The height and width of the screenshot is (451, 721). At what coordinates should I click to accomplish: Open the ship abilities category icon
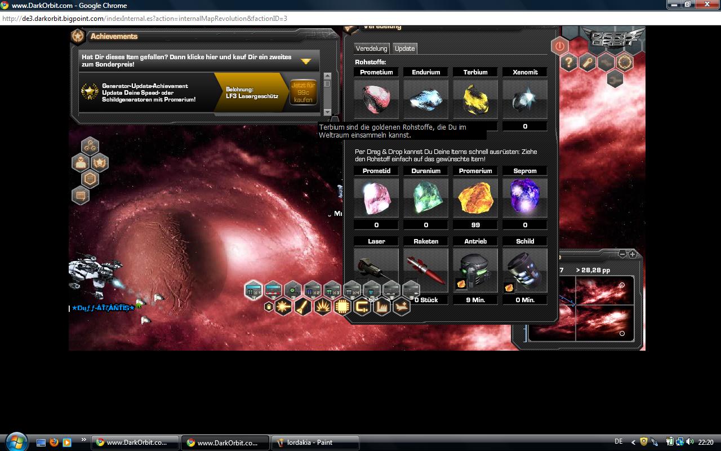tap(402, 307)
